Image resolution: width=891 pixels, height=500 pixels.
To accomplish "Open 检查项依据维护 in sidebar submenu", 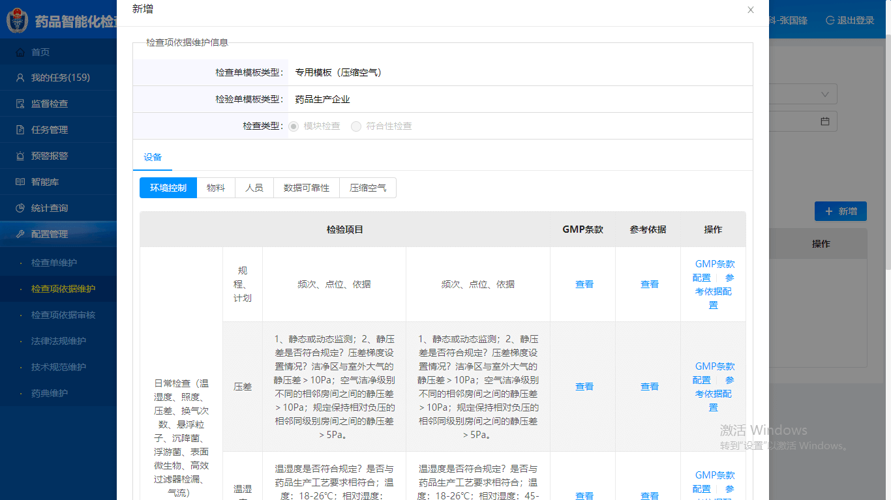I will (63, 289).
